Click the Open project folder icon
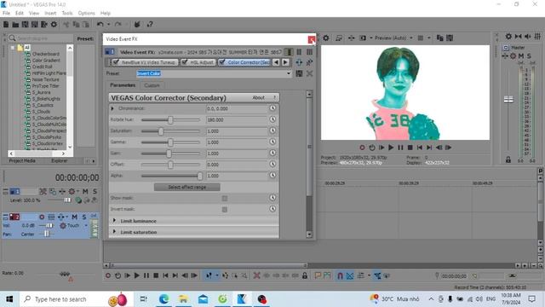 [x=15, y=25]
